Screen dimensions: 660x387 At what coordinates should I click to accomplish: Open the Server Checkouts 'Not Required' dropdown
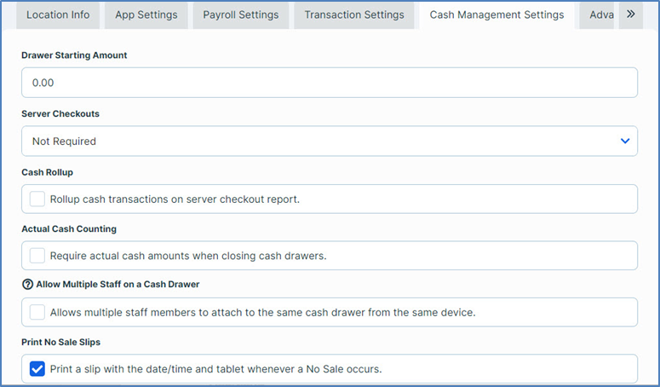[329, 142]
